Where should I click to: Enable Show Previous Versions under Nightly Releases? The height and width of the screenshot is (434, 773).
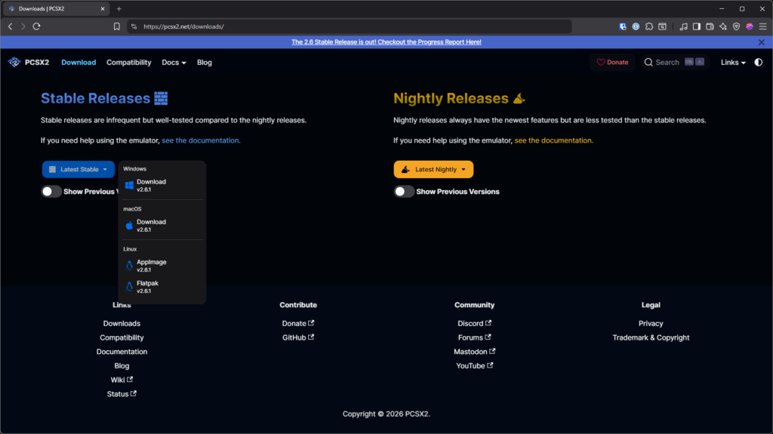click(x=404, y=192)
